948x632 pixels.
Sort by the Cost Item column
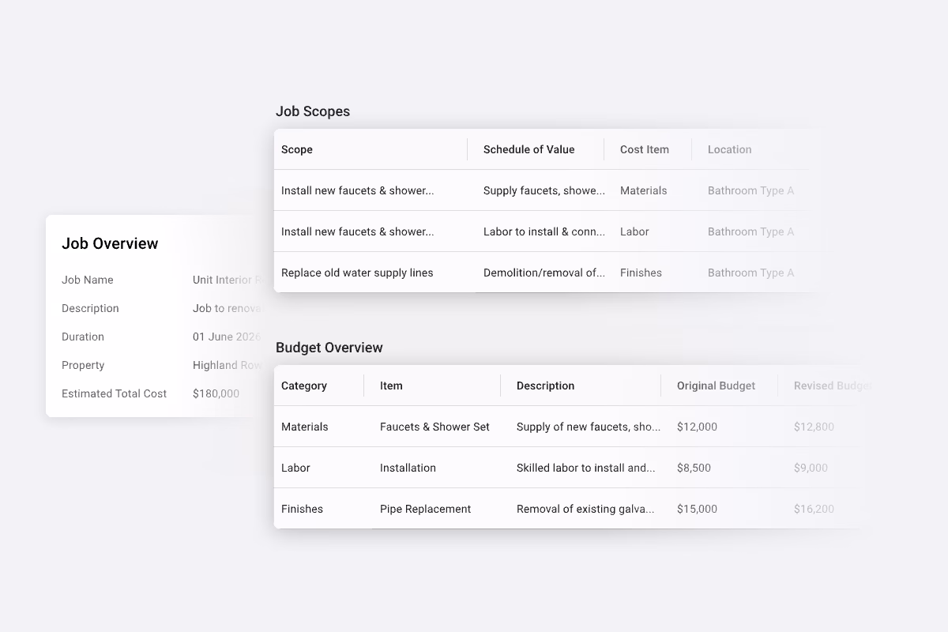pyautogui.click(x=644, y=149)
